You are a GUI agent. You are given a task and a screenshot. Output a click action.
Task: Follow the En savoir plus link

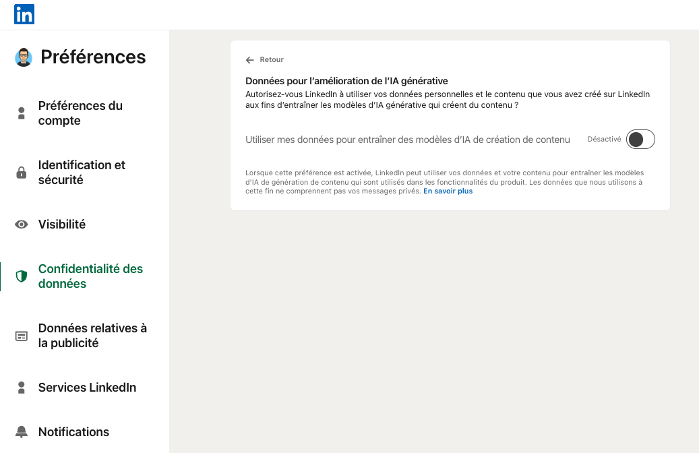[448, 191]
